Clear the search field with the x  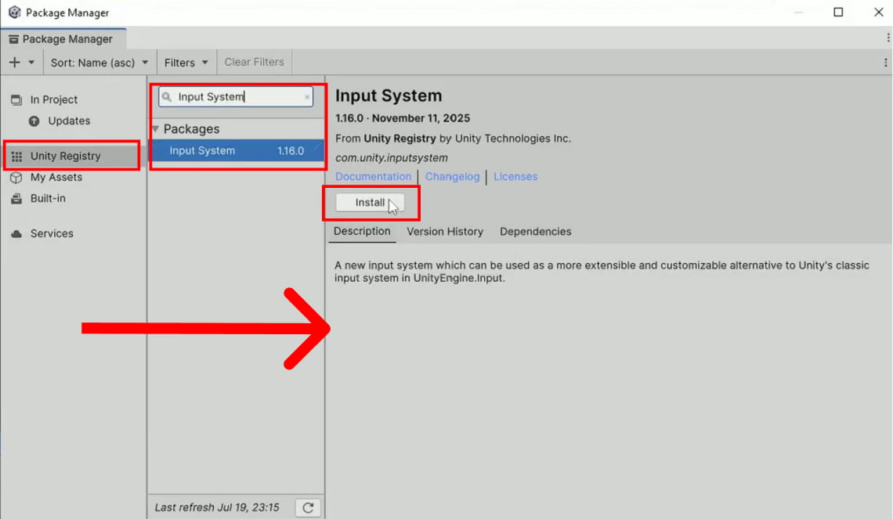(307, 97)
